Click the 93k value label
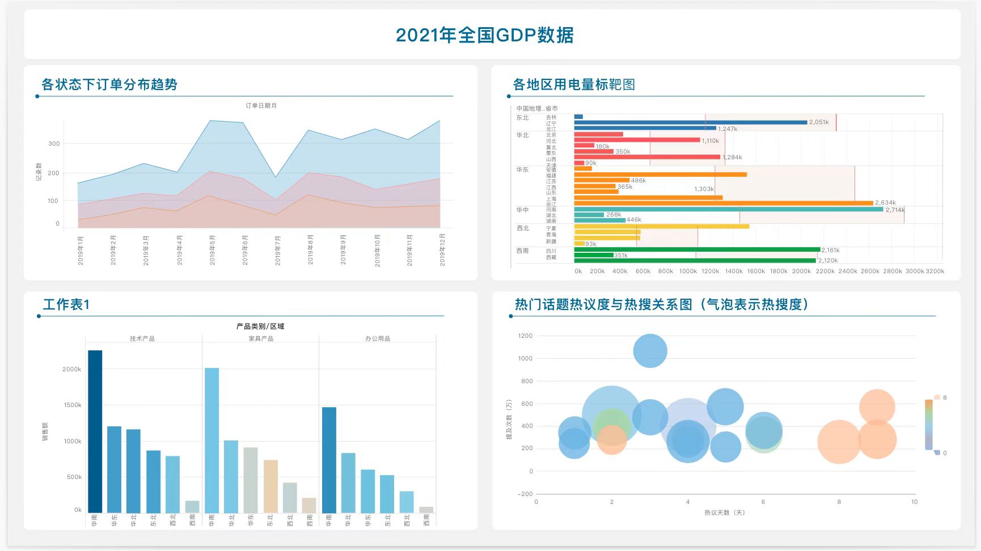Screen dimensions: 981x551 point(591,244)
